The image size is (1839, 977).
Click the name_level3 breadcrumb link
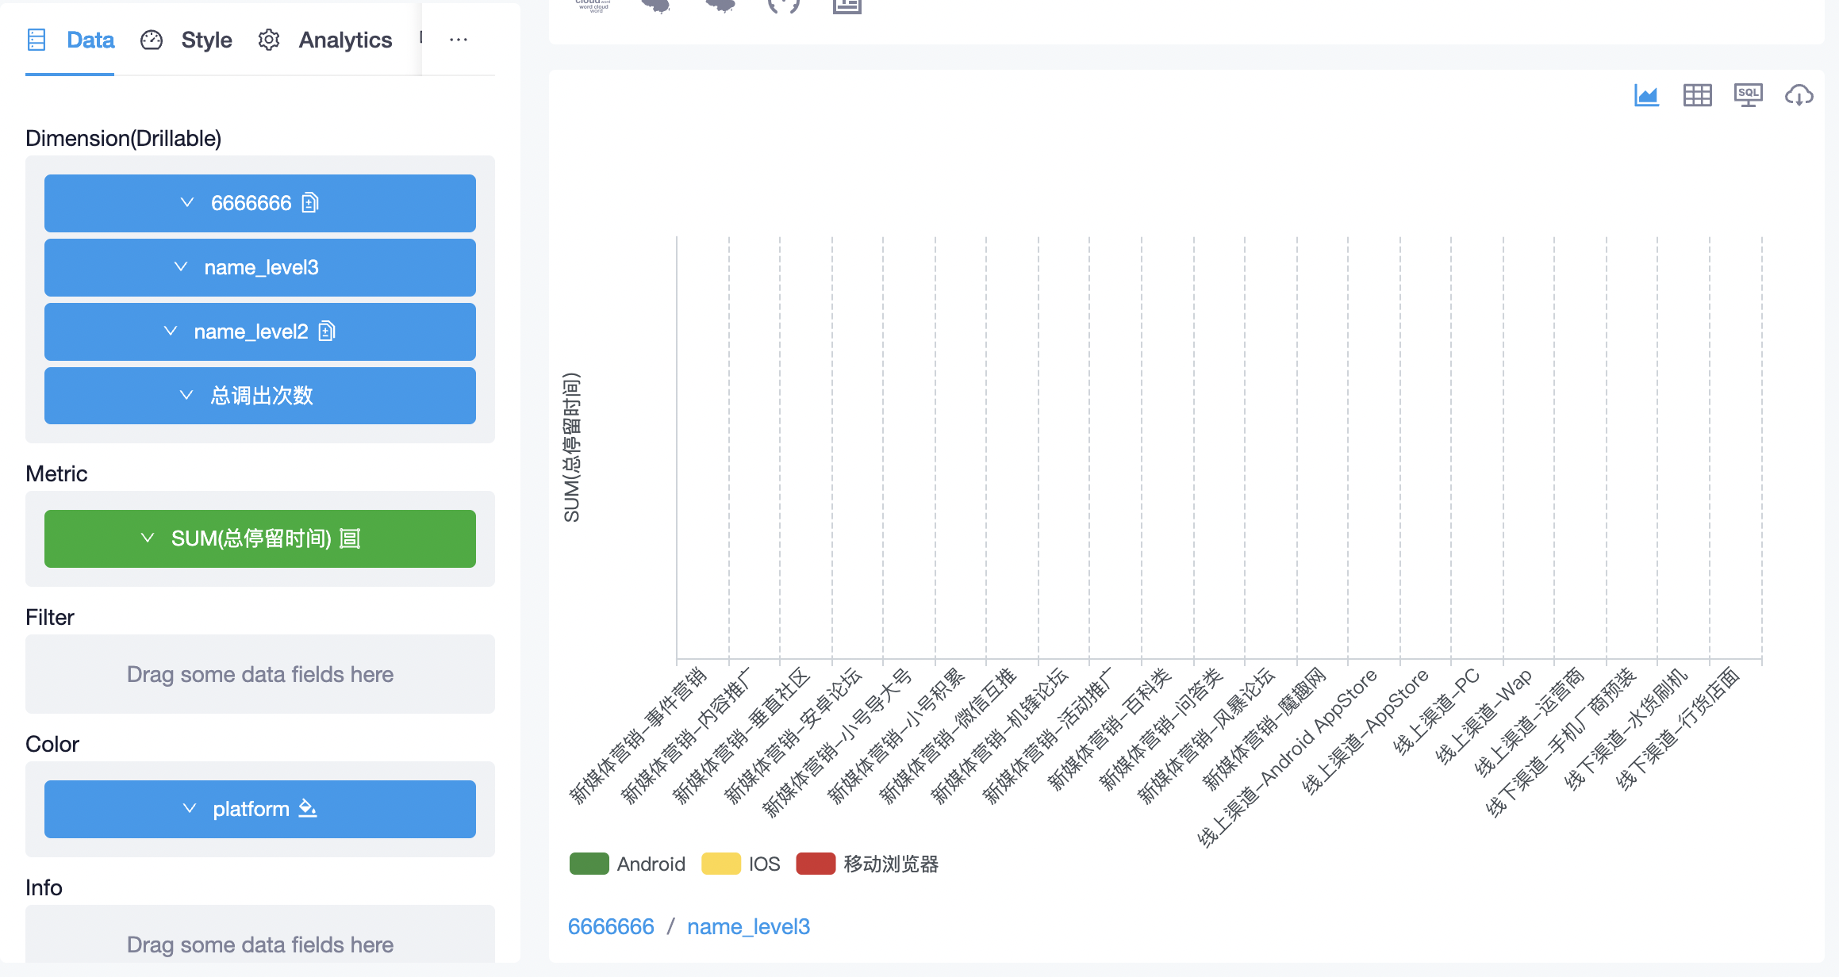(x=748, y=925)
